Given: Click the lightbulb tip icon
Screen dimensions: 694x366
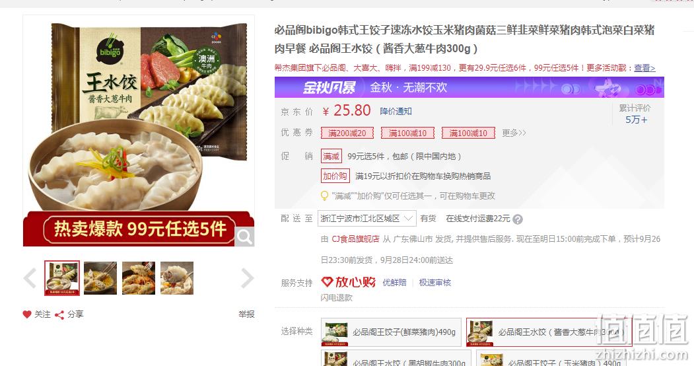Looking at the screenshot, I should (324, 196).
